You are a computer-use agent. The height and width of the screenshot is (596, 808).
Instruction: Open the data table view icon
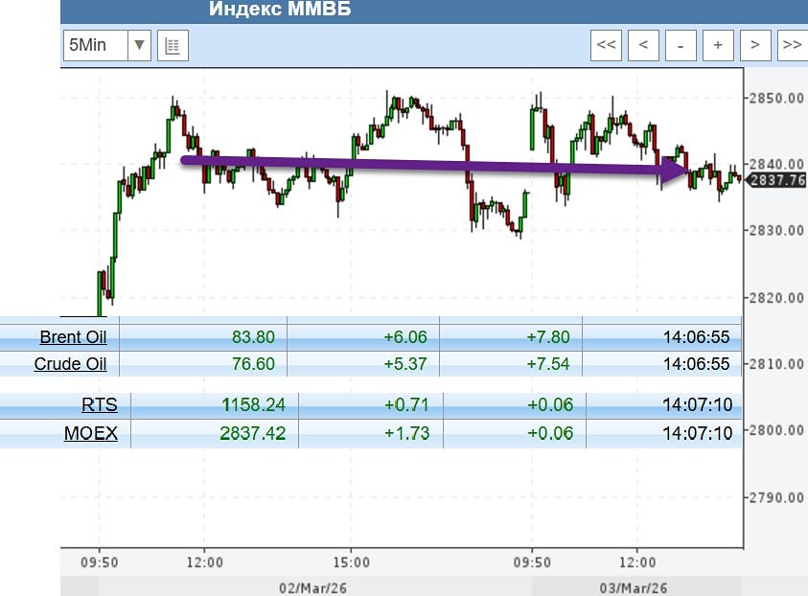click(x=173, y=45)
